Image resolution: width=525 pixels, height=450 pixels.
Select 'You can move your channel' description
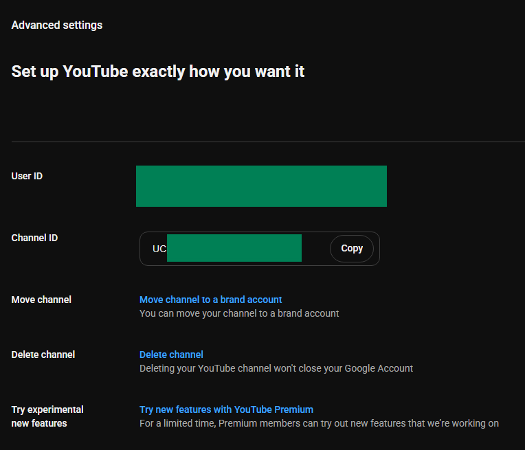[x=239, y=313]
